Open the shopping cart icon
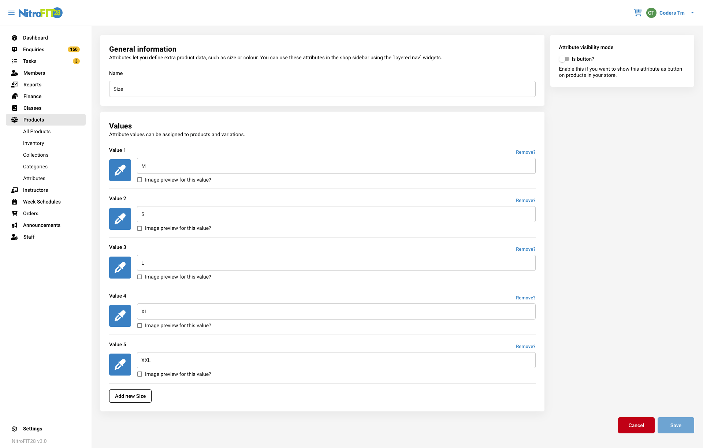Viewport: 703px width, 448px height. pyautogui.click(x=637, y=13)
